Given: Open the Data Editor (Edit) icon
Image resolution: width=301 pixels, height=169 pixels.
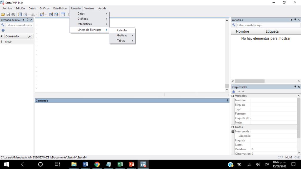Looking at the screenshot, I should (51, 15).
